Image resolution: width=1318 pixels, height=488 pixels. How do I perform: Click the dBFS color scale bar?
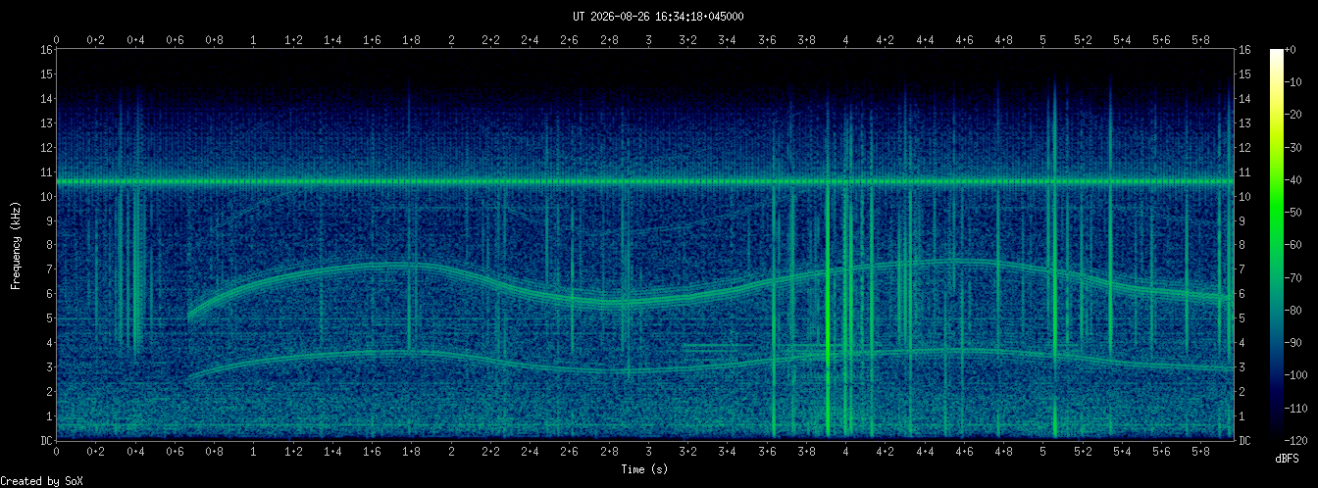(x=1276, y=243)
